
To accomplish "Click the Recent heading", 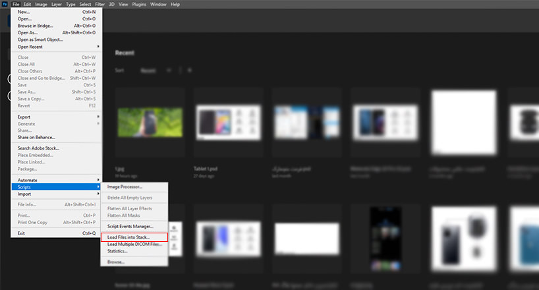I will [125, 53].
